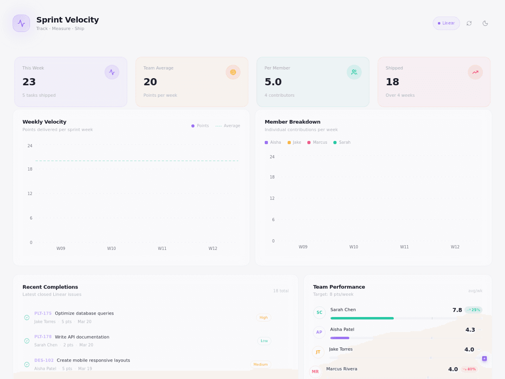Click the 'Target: 8 pts/week' text

tap(333, 295)
